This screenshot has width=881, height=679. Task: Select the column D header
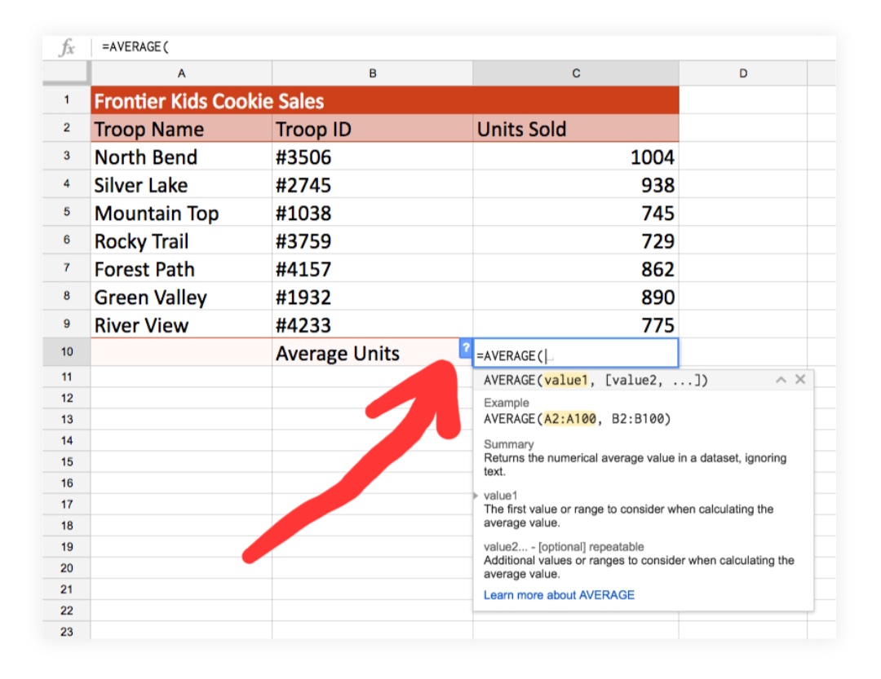(x=742, y=73)
